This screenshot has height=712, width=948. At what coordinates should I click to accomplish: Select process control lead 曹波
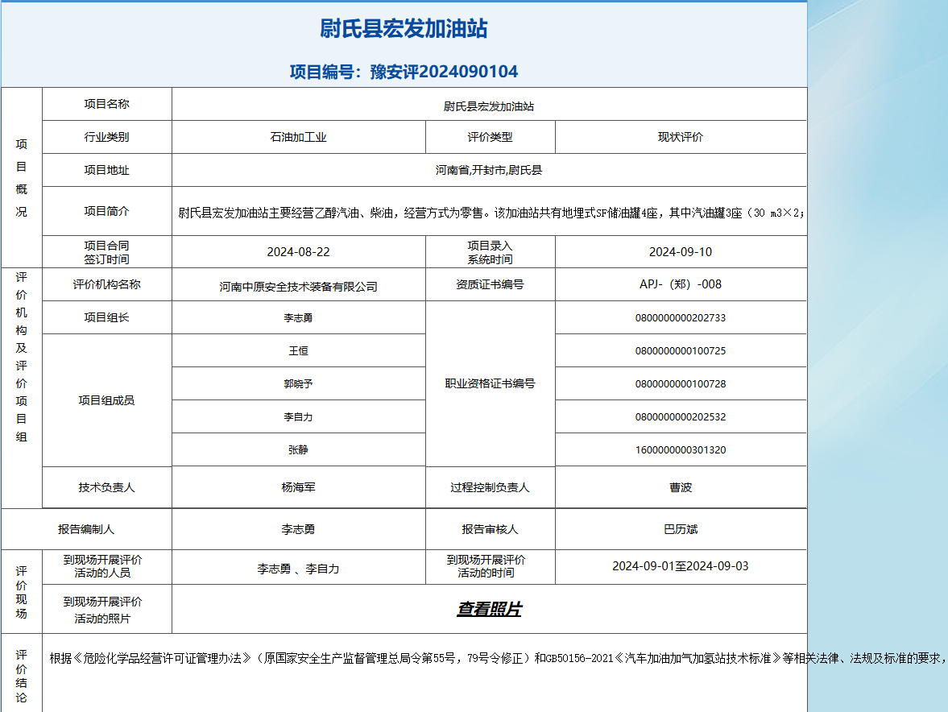[680, 487]
